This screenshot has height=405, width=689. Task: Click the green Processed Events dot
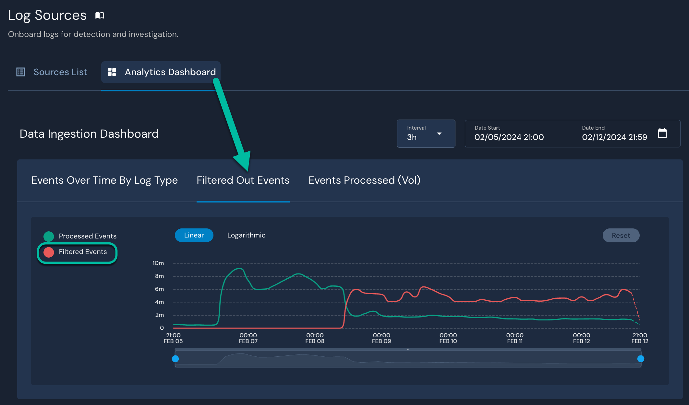[49, 236]
